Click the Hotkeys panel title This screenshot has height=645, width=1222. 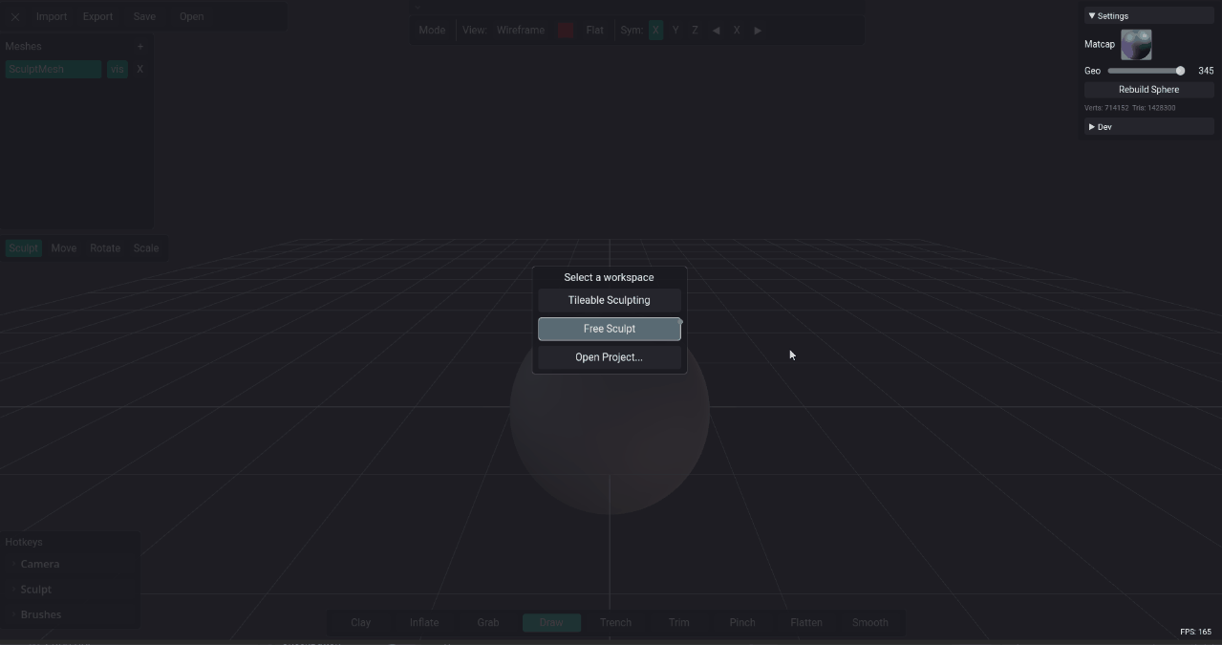[24, 542]
